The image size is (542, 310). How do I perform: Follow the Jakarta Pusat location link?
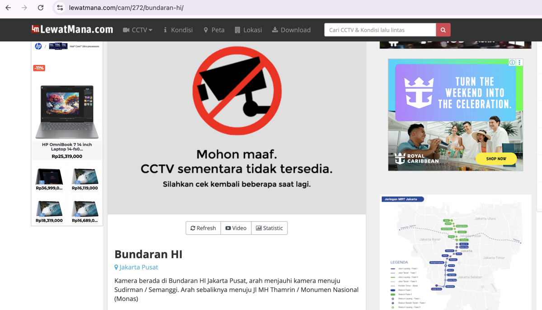pyautogui.click(x=138, y=267)
